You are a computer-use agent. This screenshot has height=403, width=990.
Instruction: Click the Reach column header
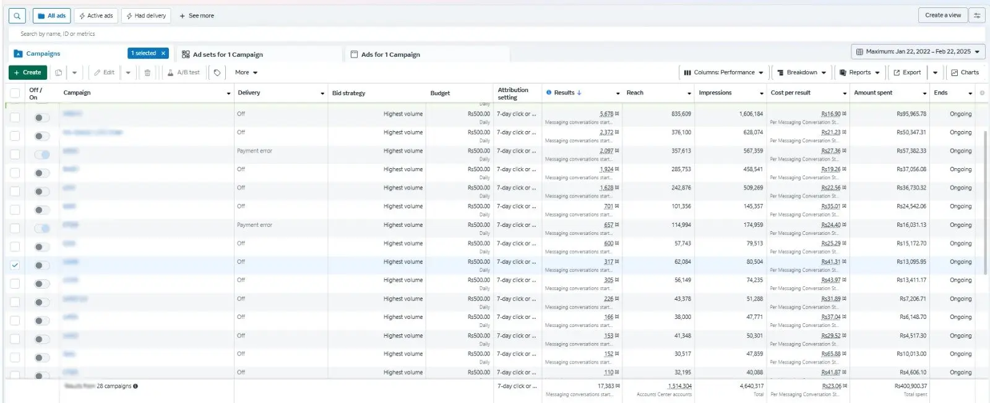635,93
